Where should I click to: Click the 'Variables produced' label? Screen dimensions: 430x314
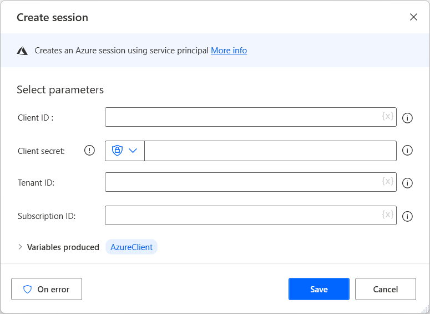[x=63, y=247]
